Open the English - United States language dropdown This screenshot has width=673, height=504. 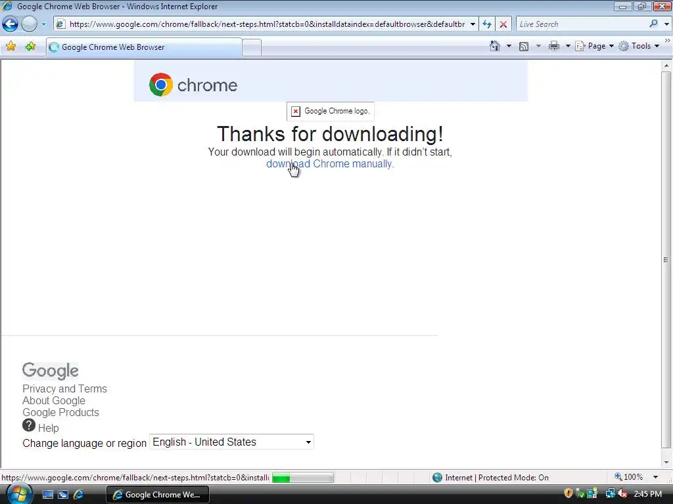pos(231,442)
